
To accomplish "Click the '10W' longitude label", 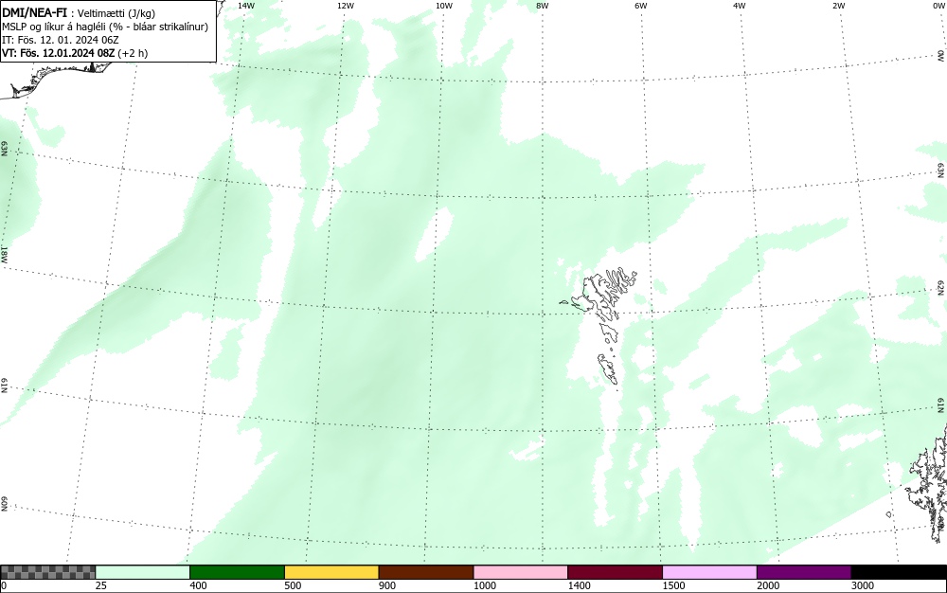I will click(444, 6).
